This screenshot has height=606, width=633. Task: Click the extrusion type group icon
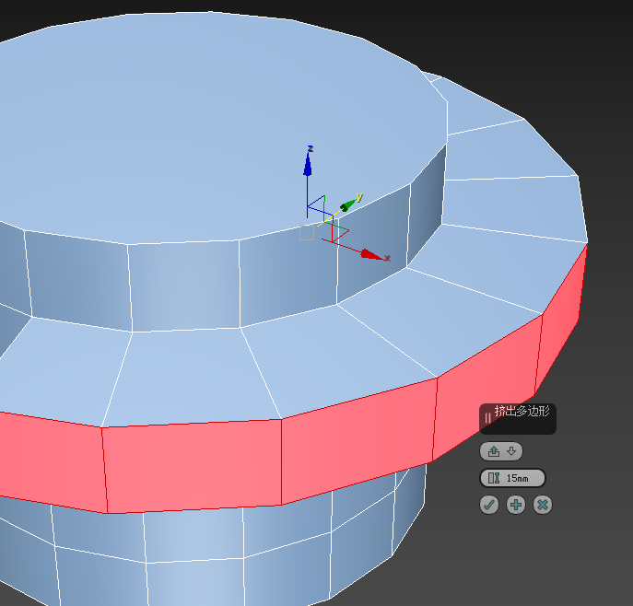(x=494, y=451)
